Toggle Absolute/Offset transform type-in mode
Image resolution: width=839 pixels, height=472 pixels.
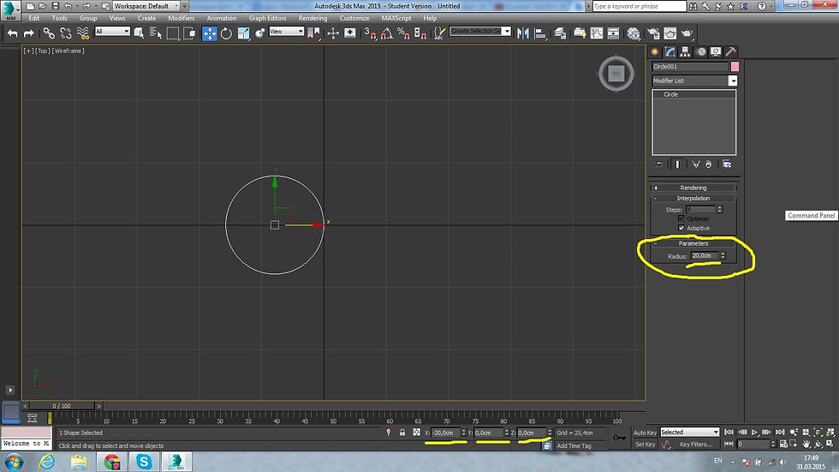tap(416, 433)
